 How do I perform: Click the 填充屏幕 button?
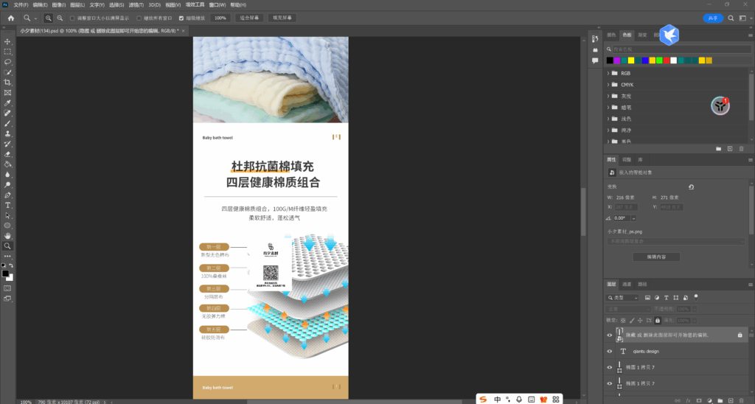tap(282, 18)
